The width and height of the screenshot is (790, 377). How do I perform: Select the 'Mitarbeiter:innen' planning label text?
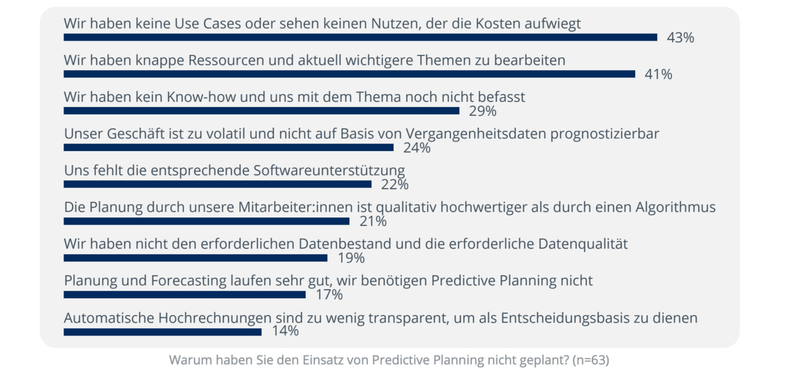coord(389,207)
